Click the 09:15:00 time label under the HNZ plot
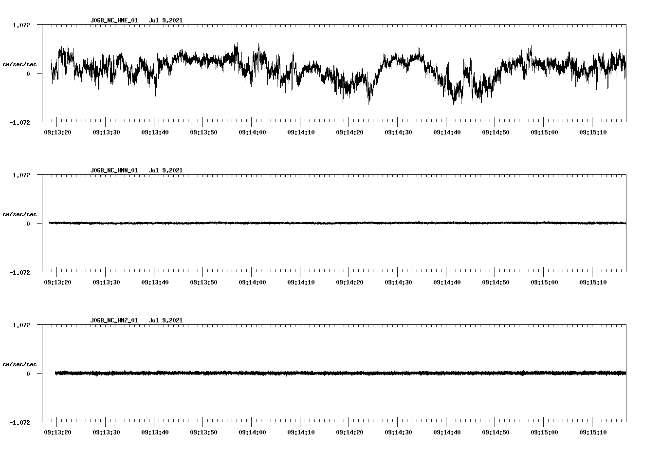This screenshot has height=450, width=661. pos(544,432)
